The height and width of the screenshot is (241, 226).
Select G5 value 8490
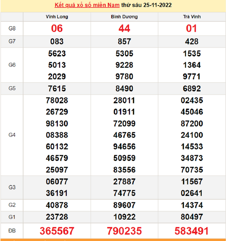[x=124, y=89]
